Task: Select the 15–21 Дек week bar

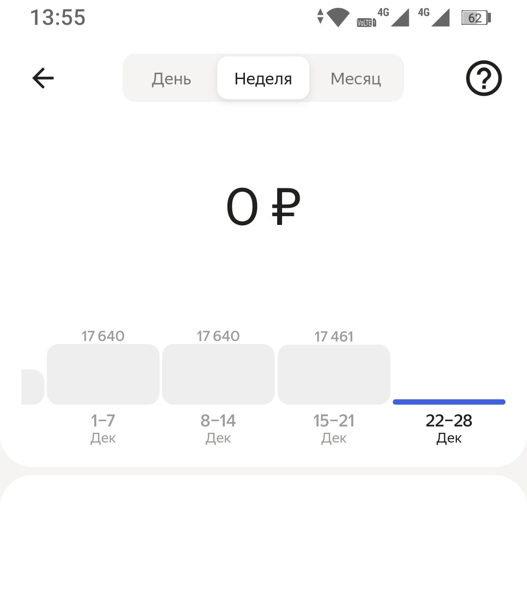Action: click(x=334, y=375)
